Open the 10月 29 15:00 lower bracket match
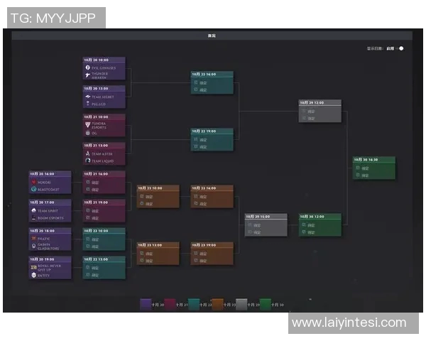 click(x=266, y=225)
